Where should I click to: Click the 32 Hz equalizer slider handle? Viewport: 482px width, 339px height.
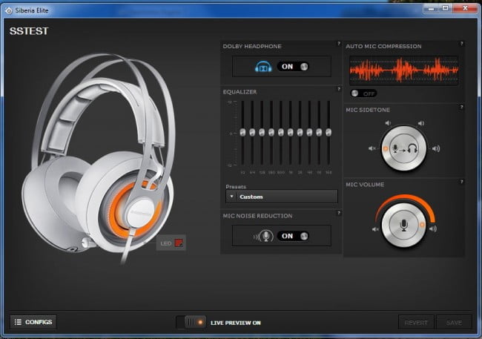242,132
